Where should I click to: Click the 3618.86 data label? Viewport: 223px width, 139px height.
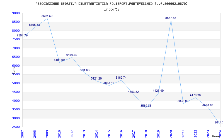point(208,105)
